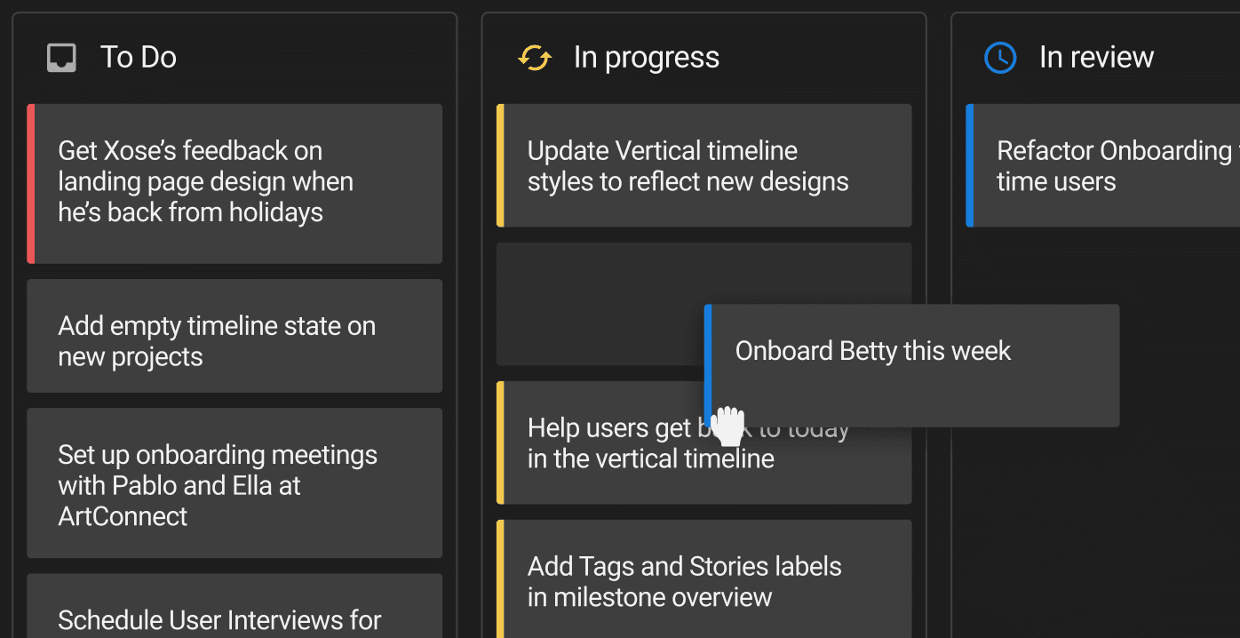Screen dimensions: 1240x638
Task: Select the In review column title
Action: point(1096,58)
